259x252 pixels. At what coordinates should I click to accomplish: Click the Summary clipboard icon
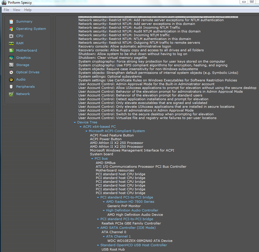(x=11, y=21)
